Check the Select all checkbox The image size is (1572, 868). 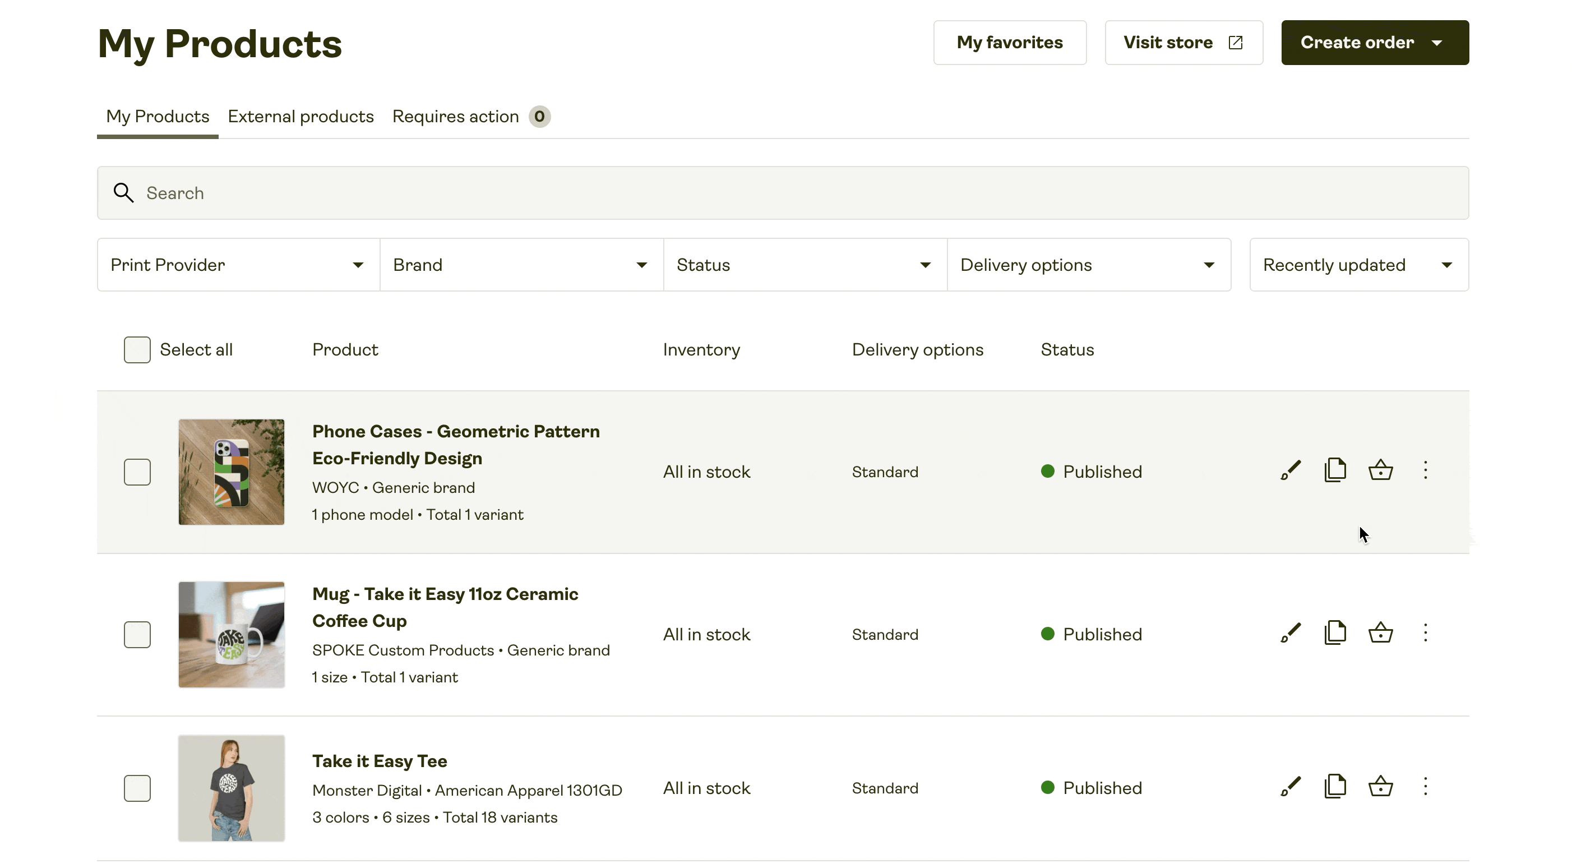137,350
